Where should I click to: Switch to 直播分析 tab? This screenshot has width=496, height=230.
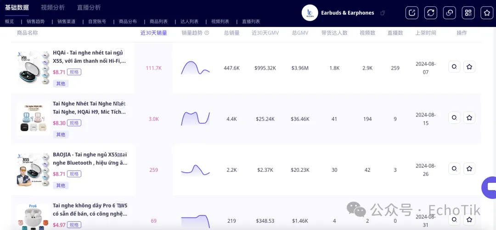click(x=89, y=7)
